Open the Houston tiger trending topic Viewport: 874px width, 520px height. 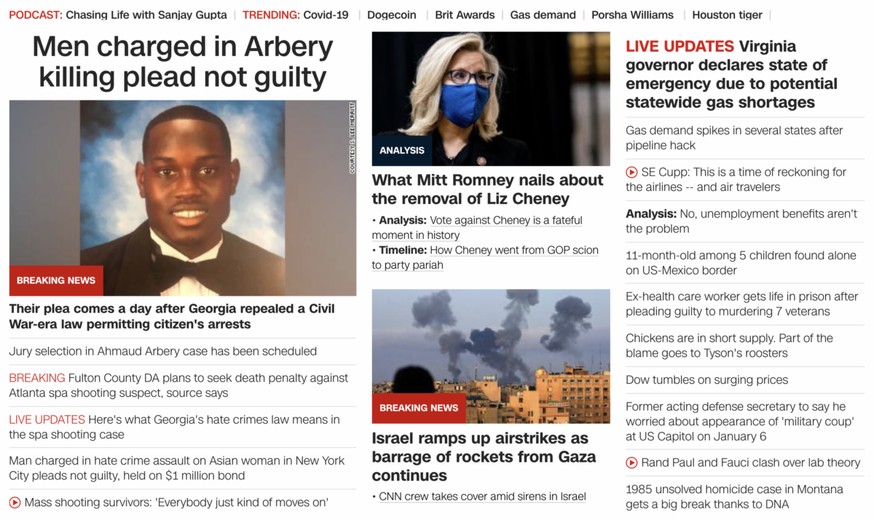pyautogui.click(x=727, y=15)
